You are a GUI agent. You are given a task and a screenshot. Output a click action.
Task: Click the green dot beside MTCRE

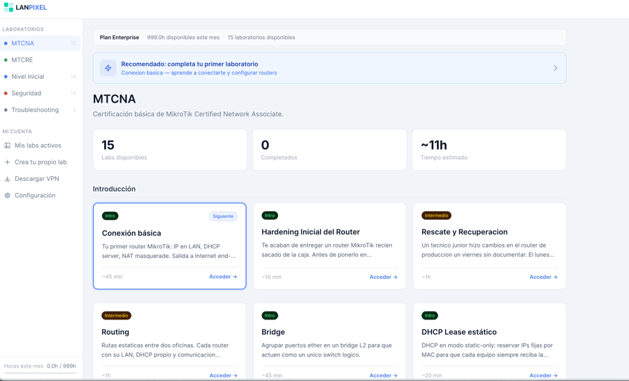coord(6,60)
